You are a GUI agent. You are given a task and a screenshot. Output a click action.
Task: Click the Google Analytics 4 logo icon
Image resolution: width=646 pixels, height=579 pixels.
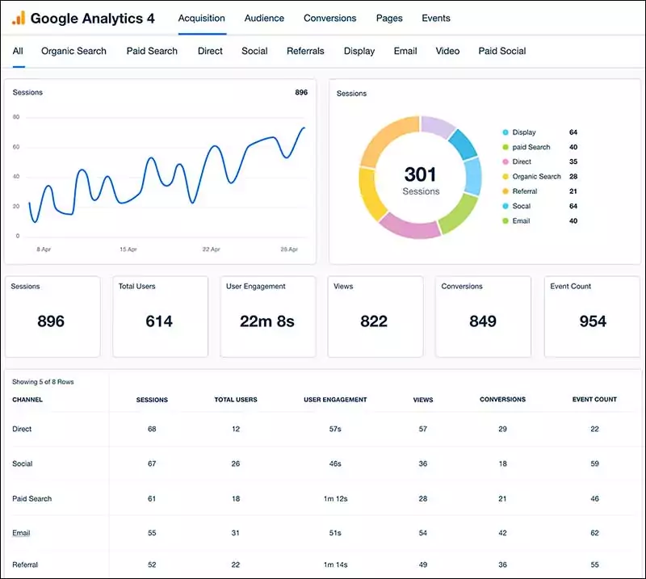click(x=18, y=18)
